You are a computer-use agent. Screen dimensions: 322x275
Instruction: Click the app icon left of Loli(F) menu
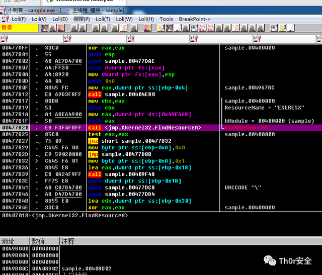(5, 19)
